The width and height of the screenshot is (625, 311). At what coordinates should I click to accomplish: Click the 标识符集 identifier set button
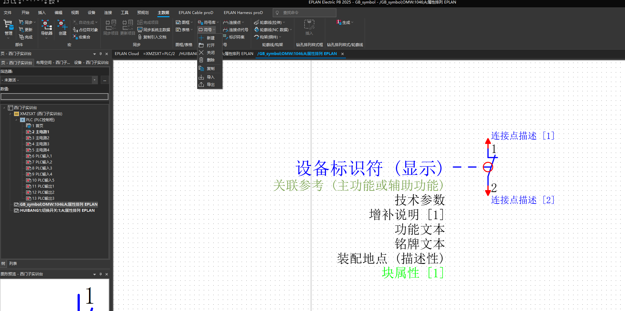tap(234, 37)
